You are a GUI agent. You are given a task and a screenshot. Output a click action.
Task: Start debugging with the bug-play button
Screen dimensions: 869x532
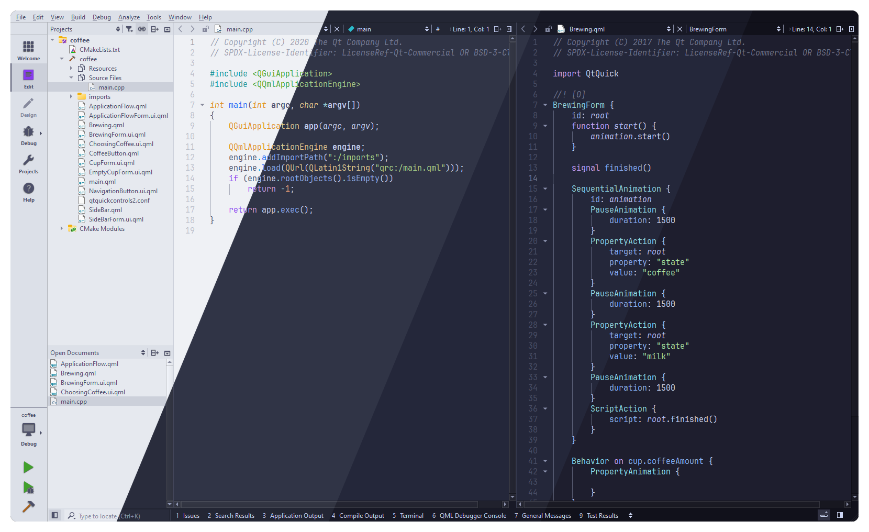28,487
